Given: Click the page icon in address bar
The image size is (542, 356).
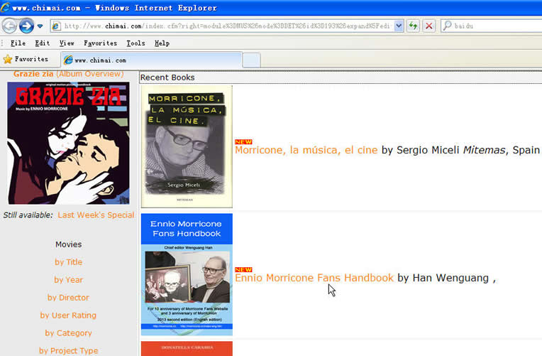Looking at the screenshot, I should [x=56, y=26].
